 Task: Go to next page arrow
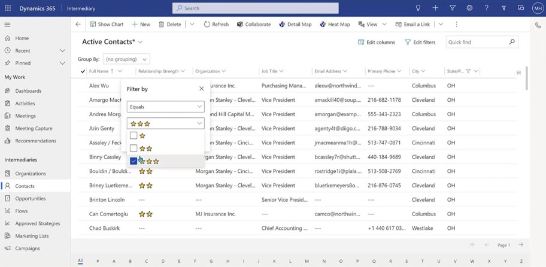pos(521,245)
